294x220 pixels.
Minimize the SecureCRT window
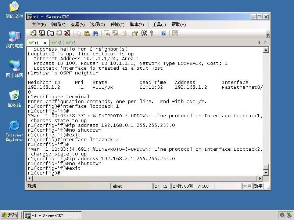point(253,17)
